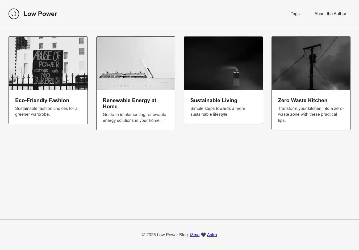Screen dimensions: 359x250
Task: Open the Sustainable Living article title
Action: (214, 100)
